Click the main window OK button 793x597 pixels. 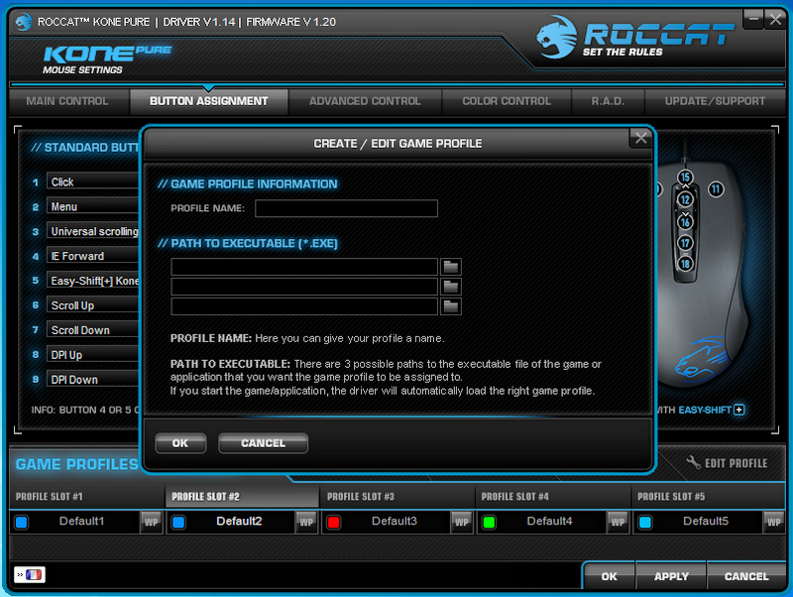click(x=610, y=576)
